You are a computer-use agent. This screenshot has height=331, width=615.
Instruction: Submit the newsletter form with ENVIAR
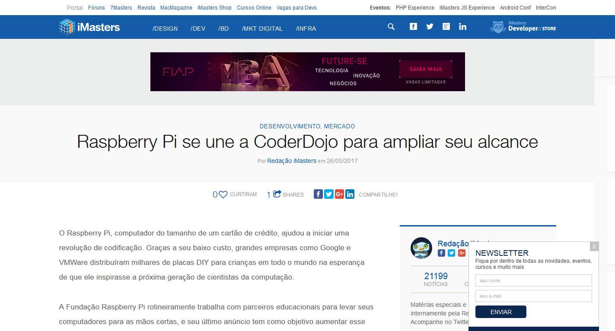click(x=500, y=311)
